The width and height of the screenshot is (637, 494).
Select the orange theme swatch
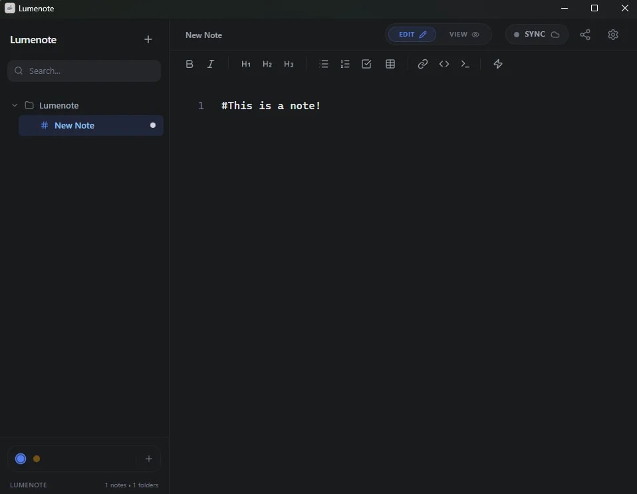pos(37,458)
